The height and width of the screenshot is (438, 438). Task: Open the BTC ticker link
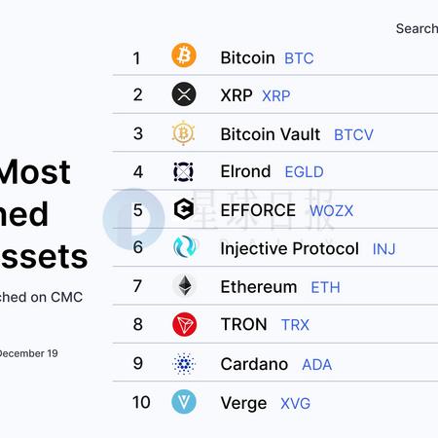click(299, 58)
